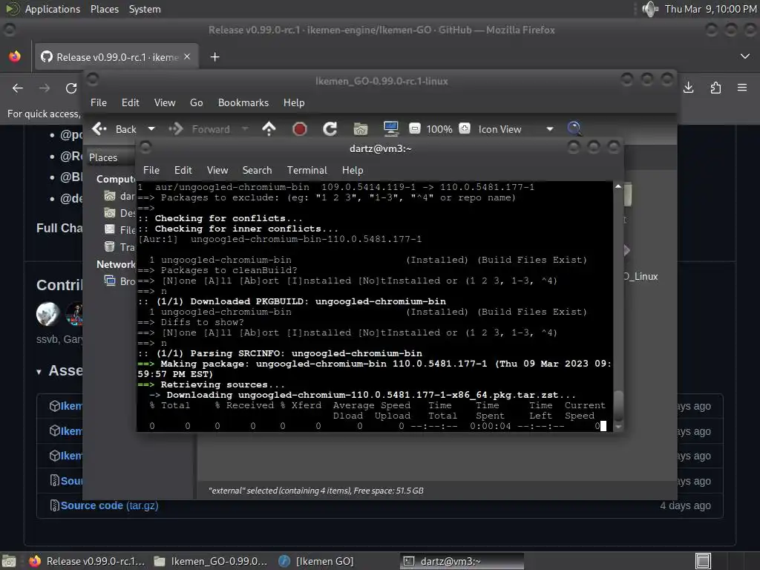
Task: Click zoom in button beside 100%
Action: [x=465, y=128]
